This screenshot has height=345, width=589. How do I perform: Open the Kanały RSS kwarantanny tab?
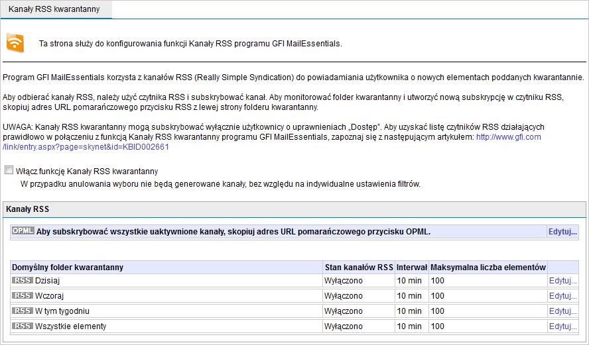tap(54, 9)
